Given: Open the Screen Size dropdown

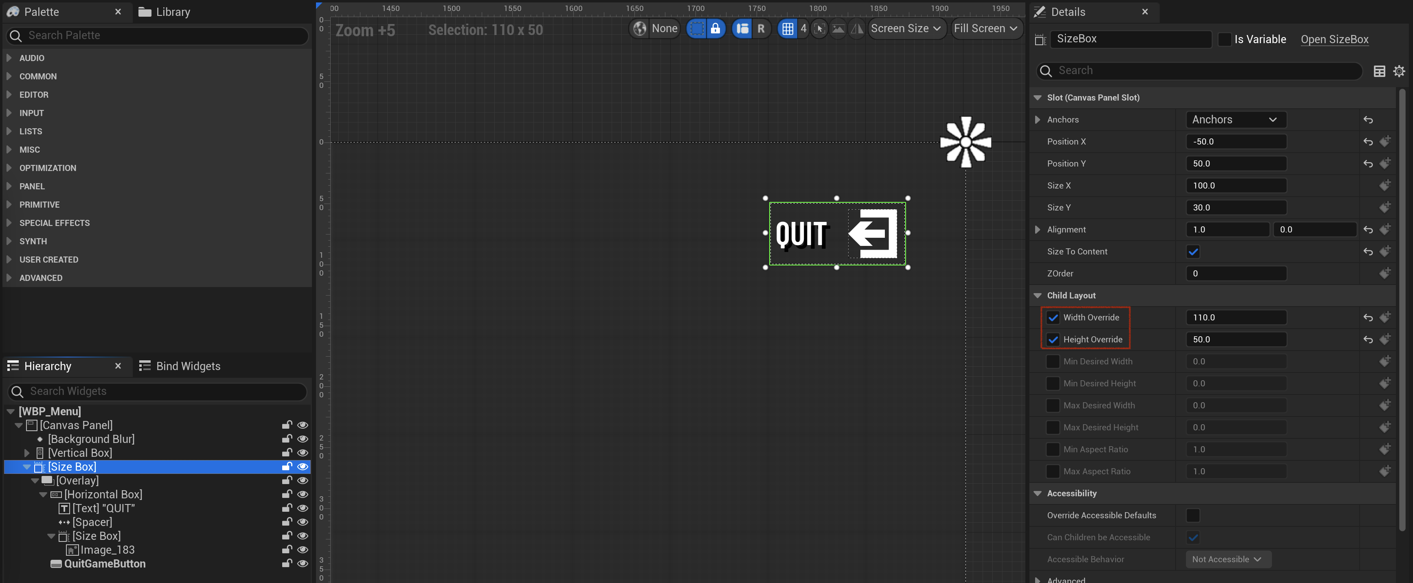Looking at the screenshot, I should 906,28.
